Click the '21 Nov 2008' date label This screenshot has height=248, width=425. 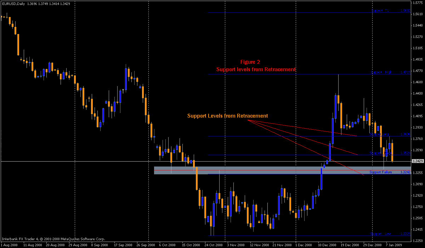point(282,245)
